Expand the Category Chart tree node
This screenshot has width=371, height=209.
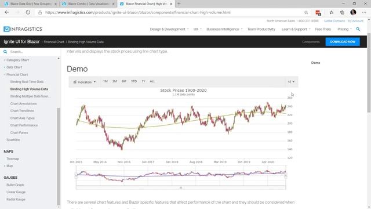(5, 60)
